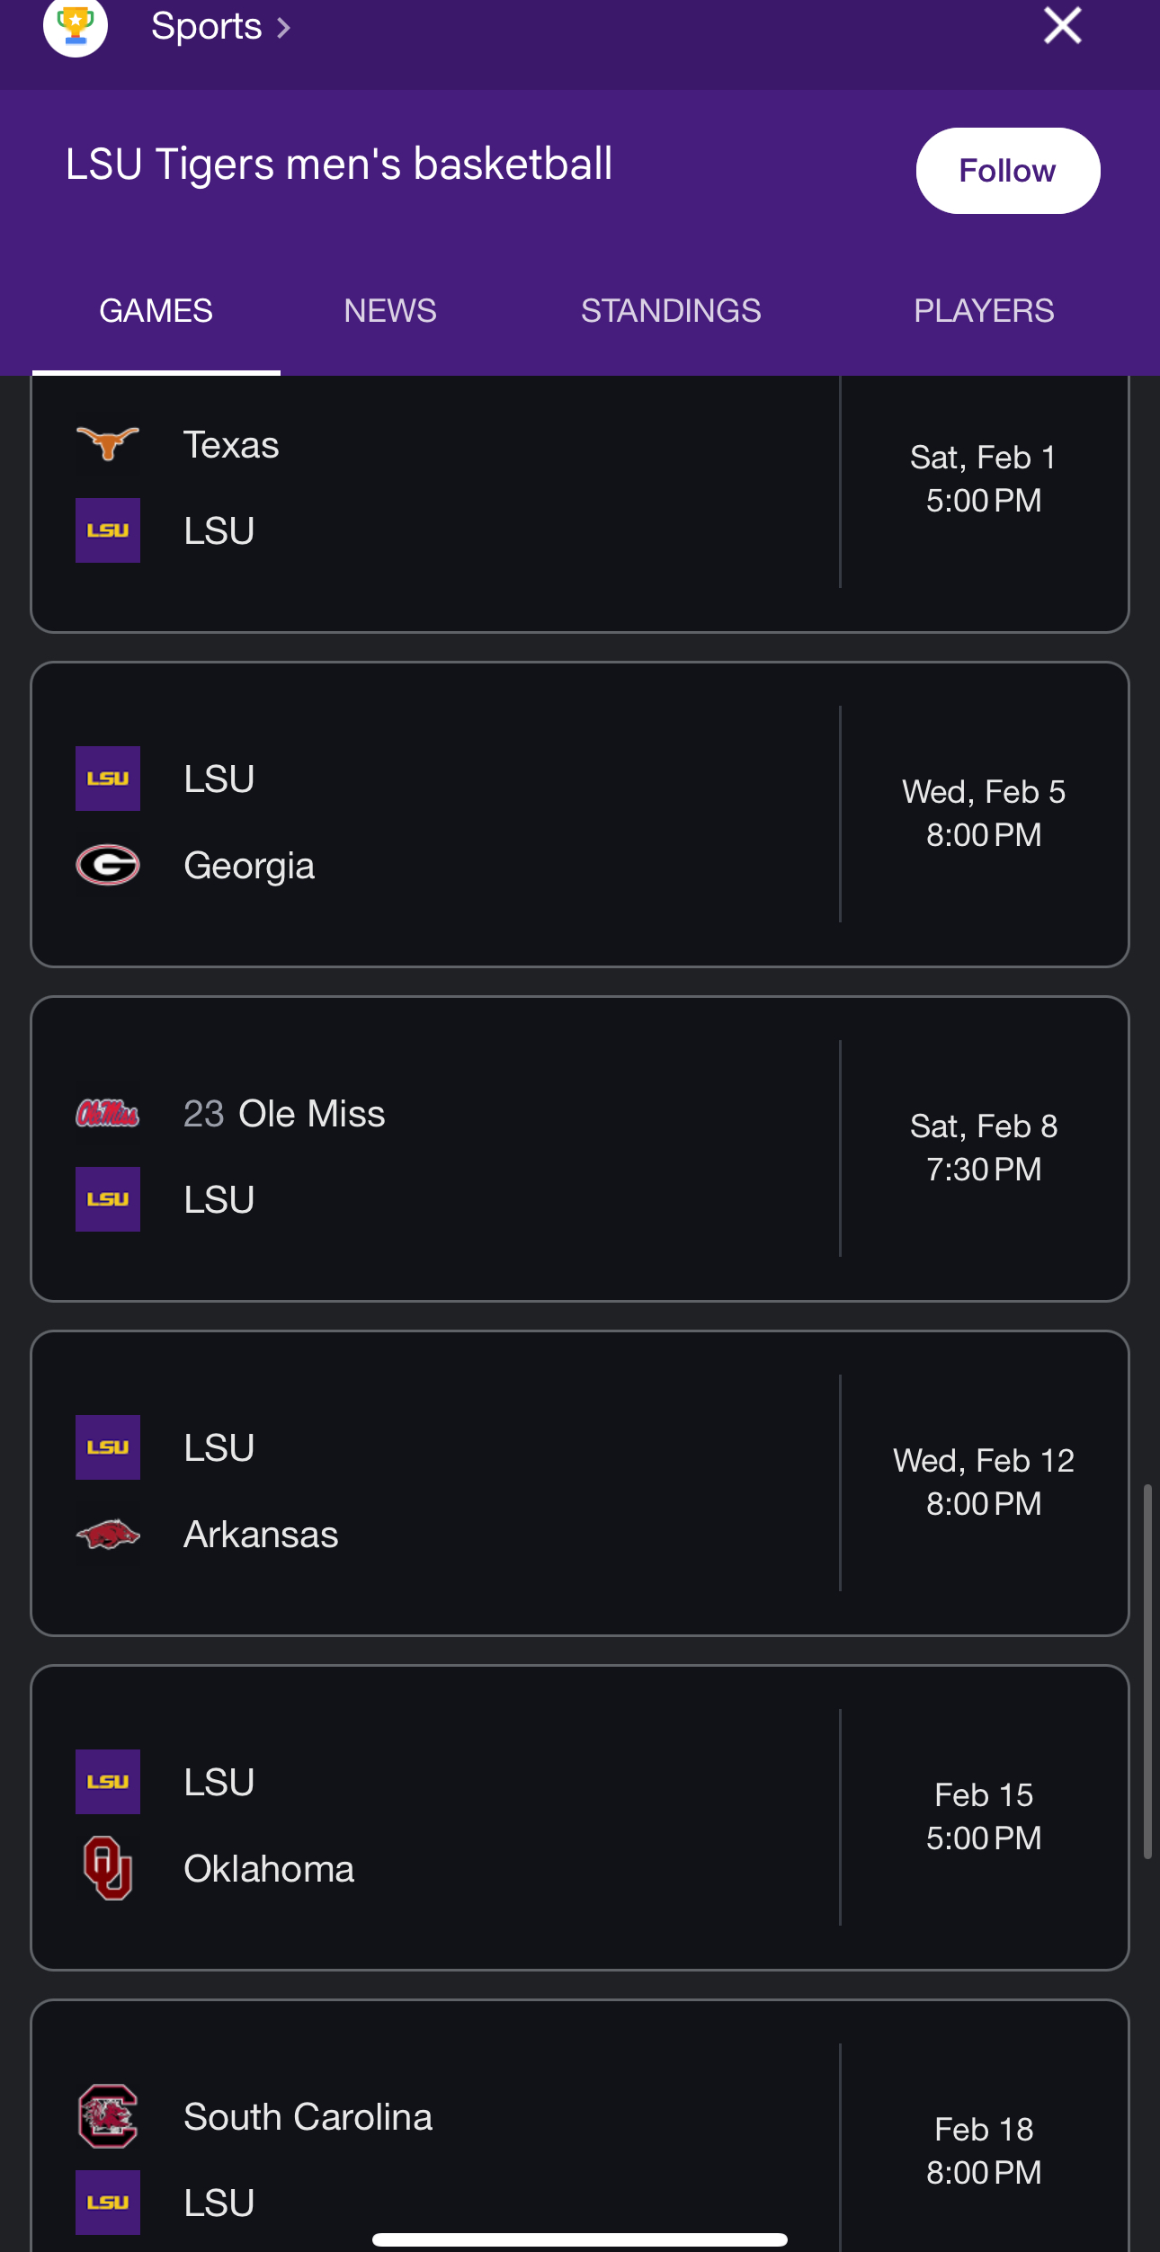Image resolution: width=1160 pixels, height=2252 pixels.
Task: Click the vertical scrollbar handle
Action: click(x=1147, y=1672)
